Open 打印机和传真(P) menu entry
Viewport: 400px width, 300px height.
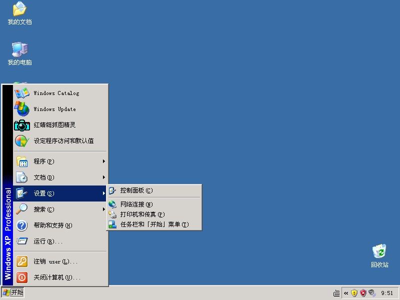154,214
